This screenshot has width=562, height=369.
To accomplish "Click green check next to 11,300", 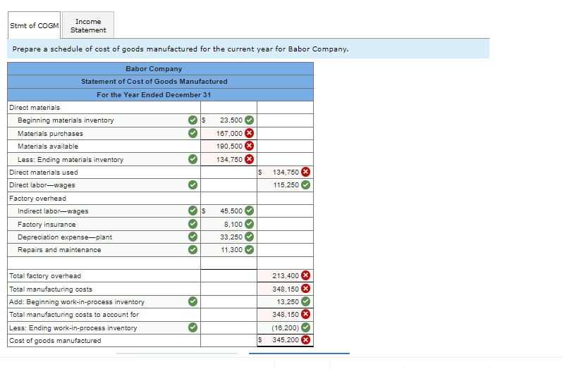I will pos(249,250).
